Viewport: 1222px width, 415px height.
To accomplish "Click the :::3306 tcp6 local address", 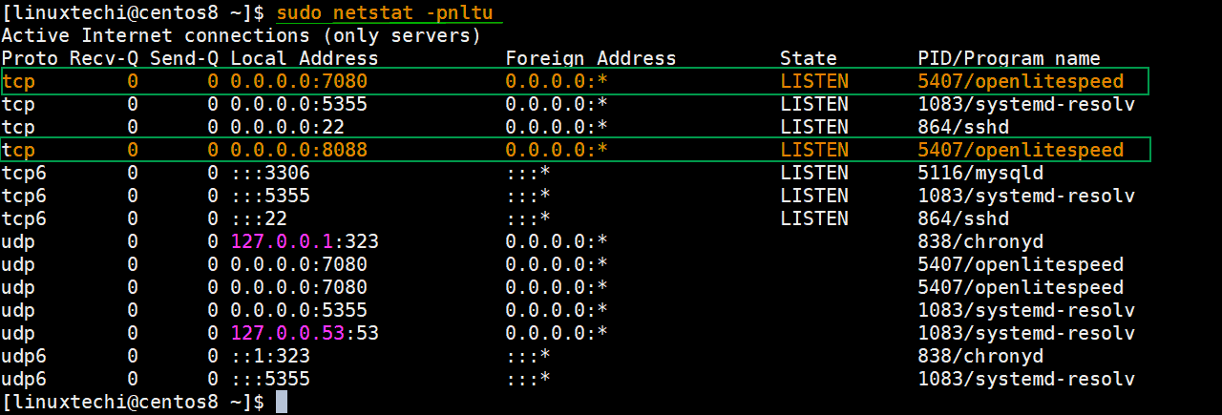I will 270,173.
